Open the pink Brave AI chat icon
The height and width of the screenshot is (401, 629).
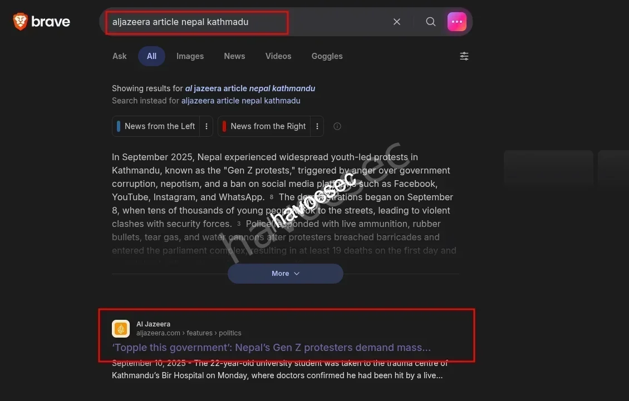point(457,22)
